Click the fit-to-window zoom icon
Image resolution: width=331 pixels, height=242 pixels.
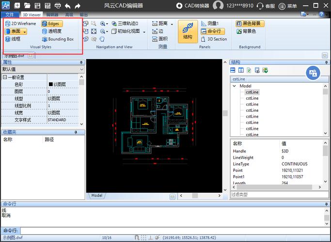94,31
